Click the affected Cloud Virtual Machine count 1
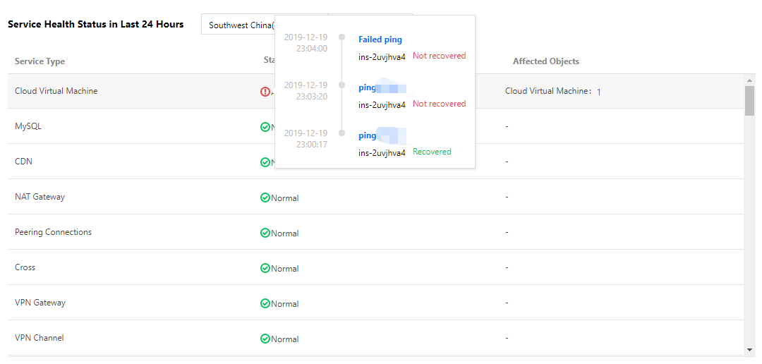The height and width of the screenshot is (364, 762). (599, 92)
